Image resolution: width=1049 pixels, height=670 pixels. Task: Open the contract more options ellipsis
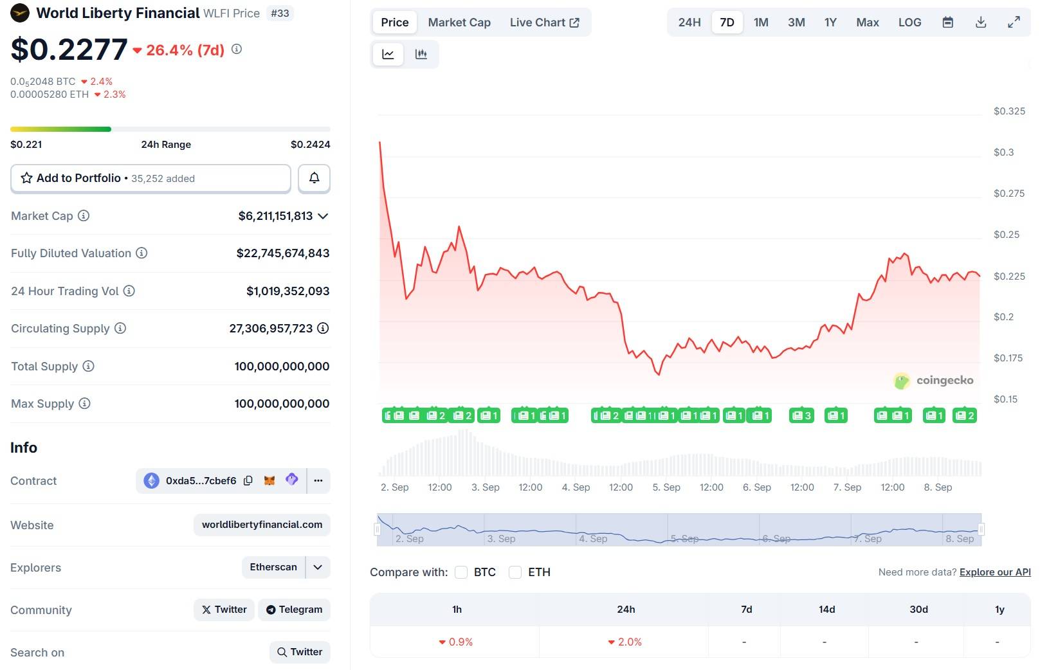[318, 480]
